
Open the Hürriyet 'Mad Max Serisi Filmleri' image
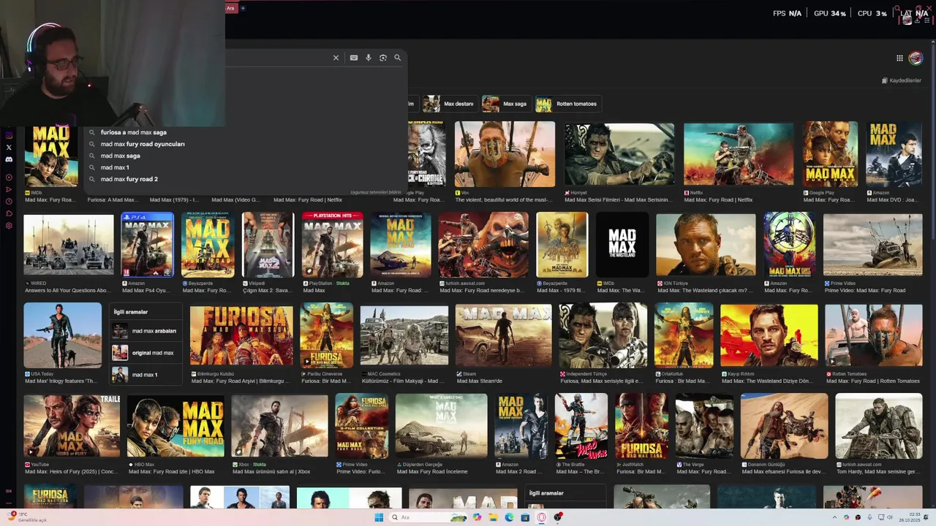(619, 154)
